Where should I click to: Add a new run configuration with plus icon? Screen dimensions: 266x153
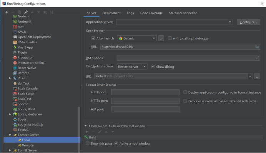7,12
